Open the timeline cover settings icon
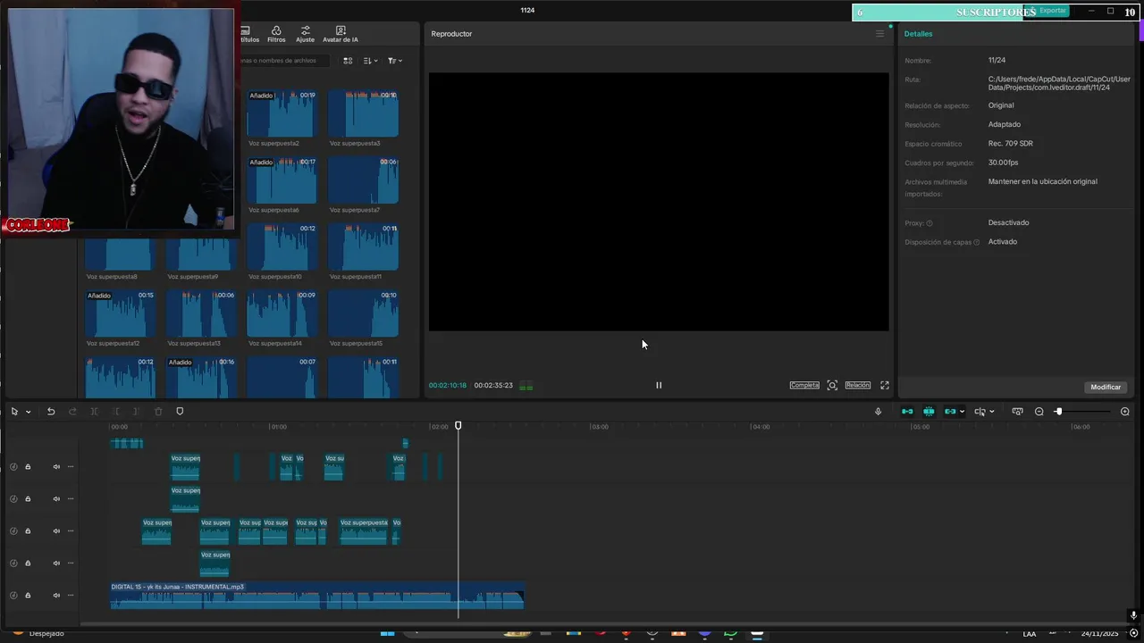Viewport: 1144px width, 643px height. tap(1017, 412)
